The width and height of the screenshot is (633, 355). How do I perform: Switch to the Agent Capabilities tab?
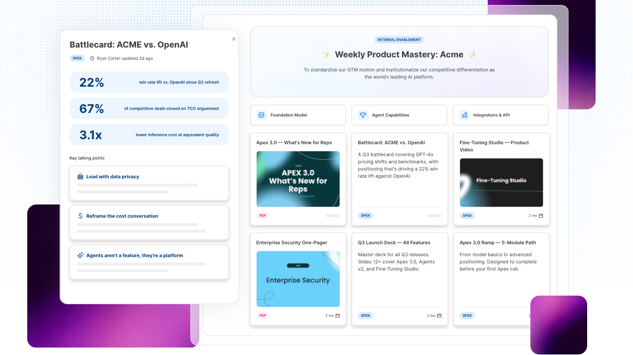point(400,115)
